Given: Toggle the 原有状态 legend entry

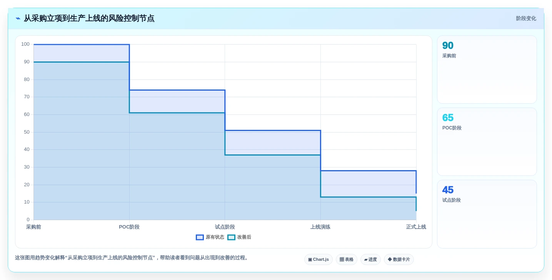Looking at the screenshot, I should click(x=210, y=237).
